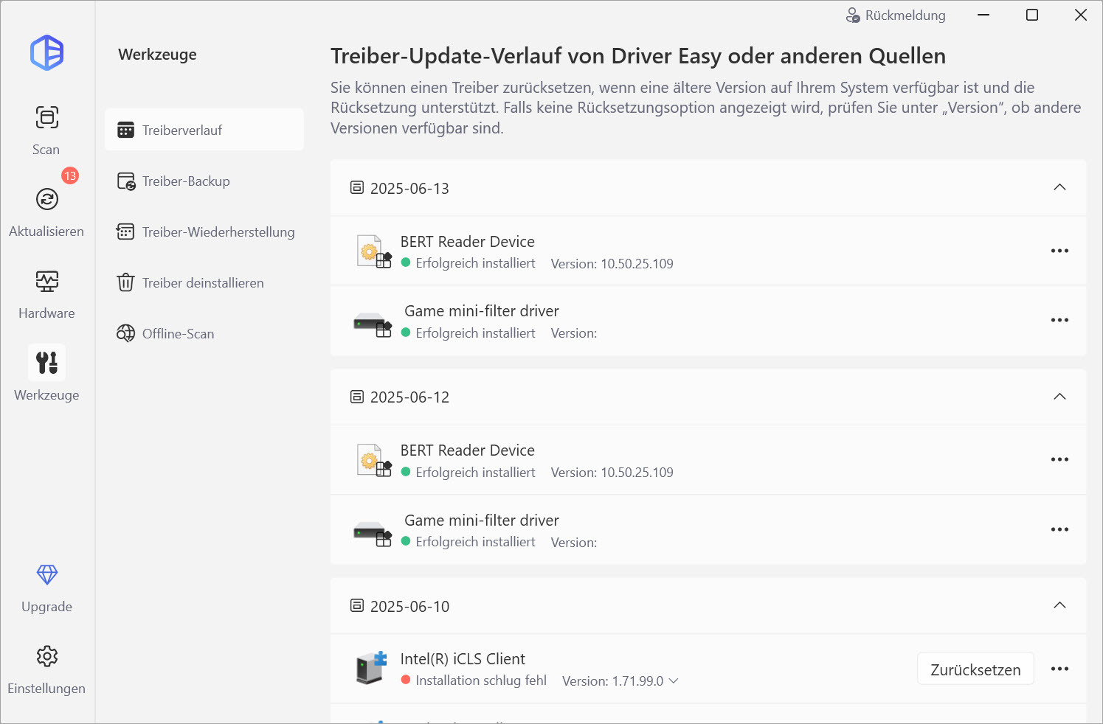Open Offline-Scan menu item
The width and height of the screenshot is (1103, 724).
coord(204,333)
